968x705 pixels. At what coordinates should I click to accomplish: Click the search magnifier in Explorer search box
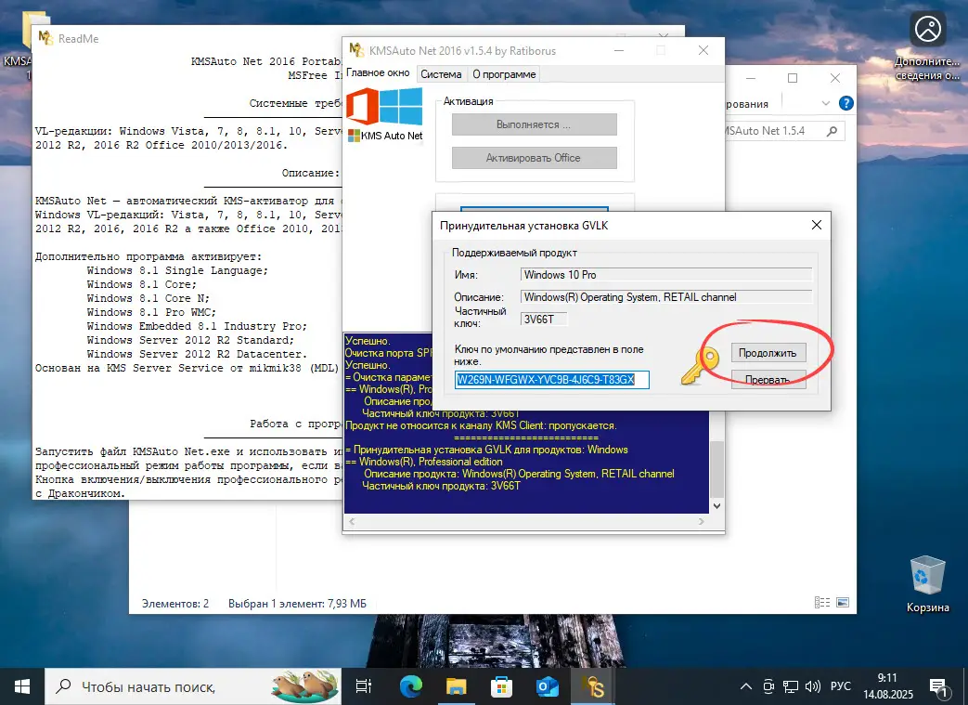point(834,131)
